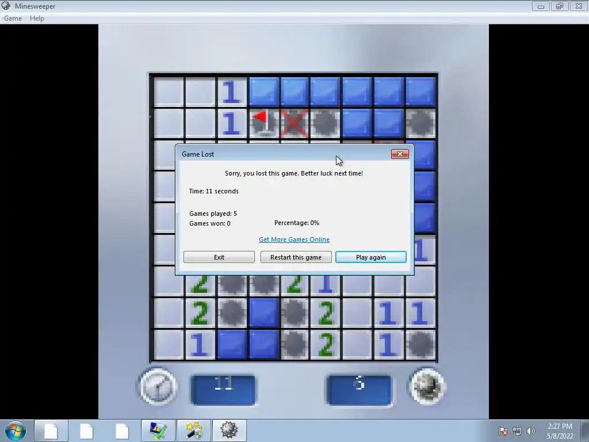Open the Windows Start menu

(16, 430)
